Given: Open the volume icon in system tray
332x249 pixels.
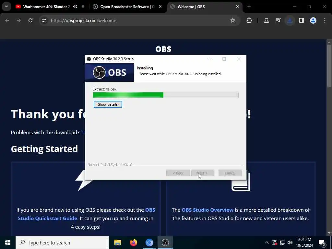Looking at the screenshot, I should click(290, 243).
